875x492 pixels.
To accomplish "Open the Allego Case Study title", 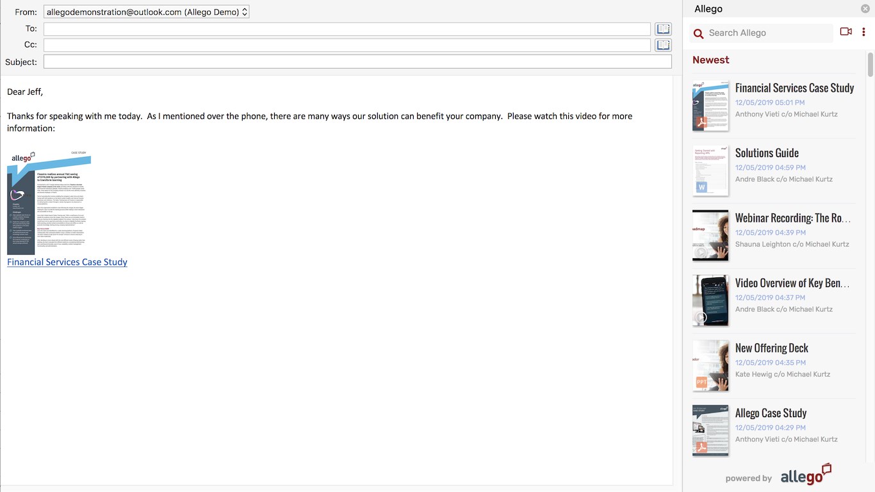I will pos(771,413).
